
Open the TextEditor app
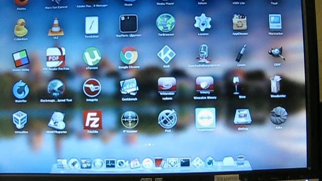point(92,25)
